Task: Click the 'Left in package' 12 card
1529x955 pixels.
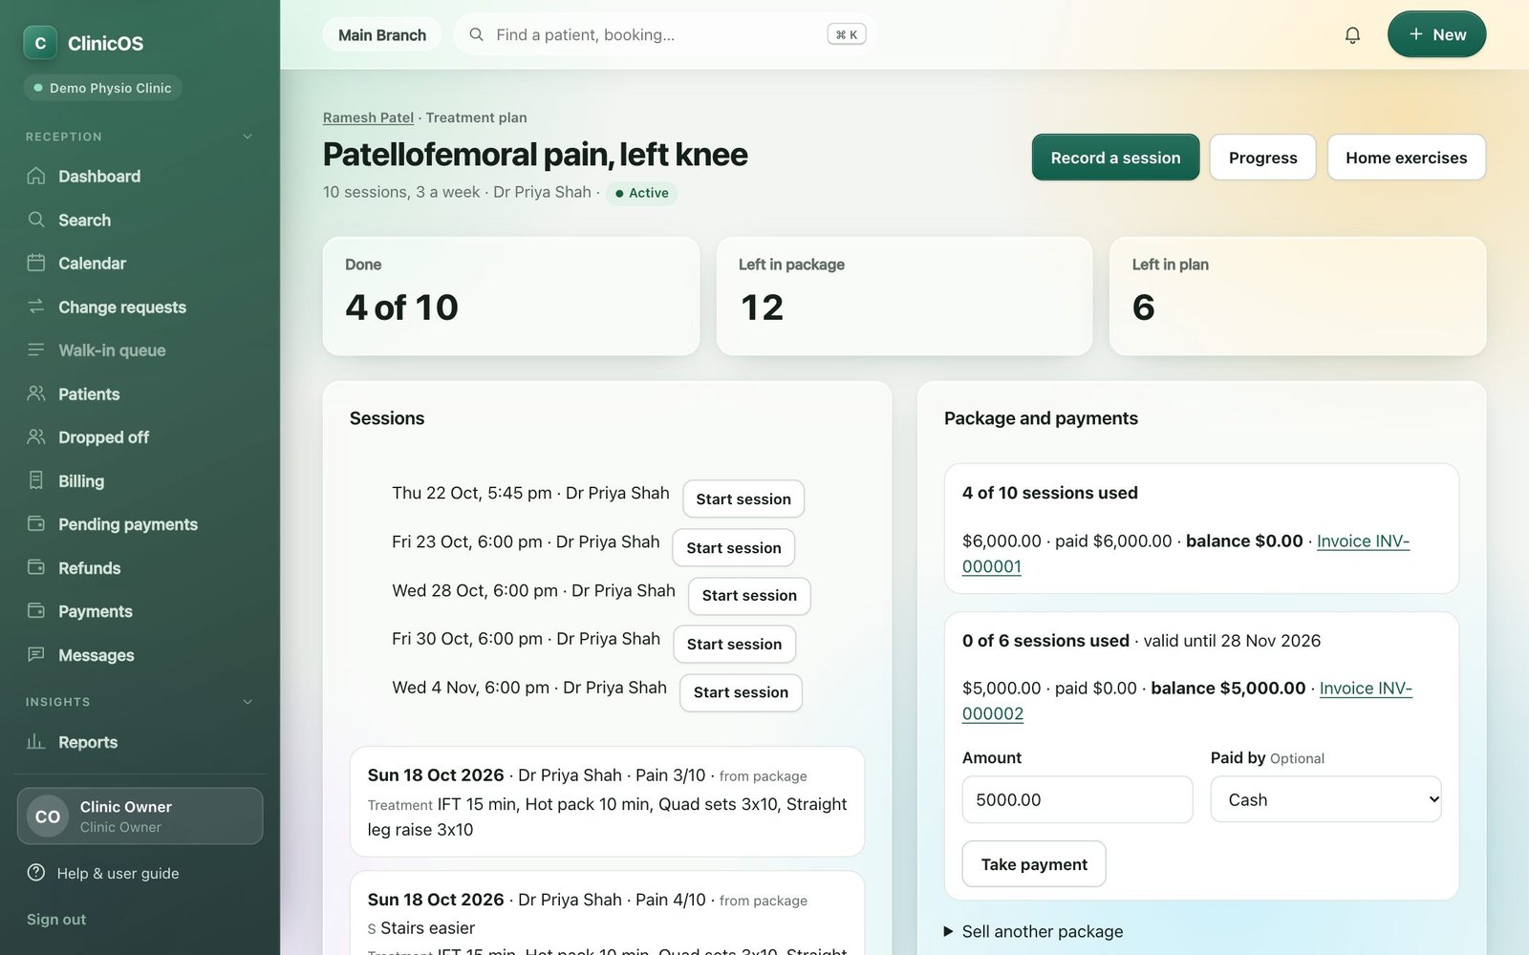Action: (x=904, y=296)
